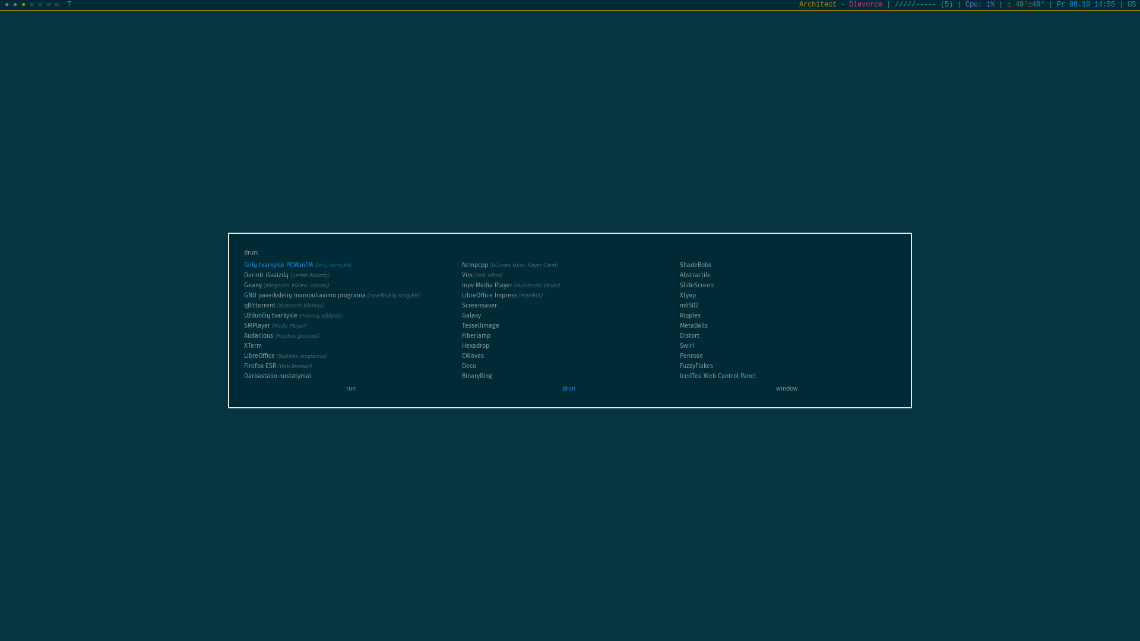1140x641 pixels.
Task: Open qBittorrent entry
Action: coord(259,306)
